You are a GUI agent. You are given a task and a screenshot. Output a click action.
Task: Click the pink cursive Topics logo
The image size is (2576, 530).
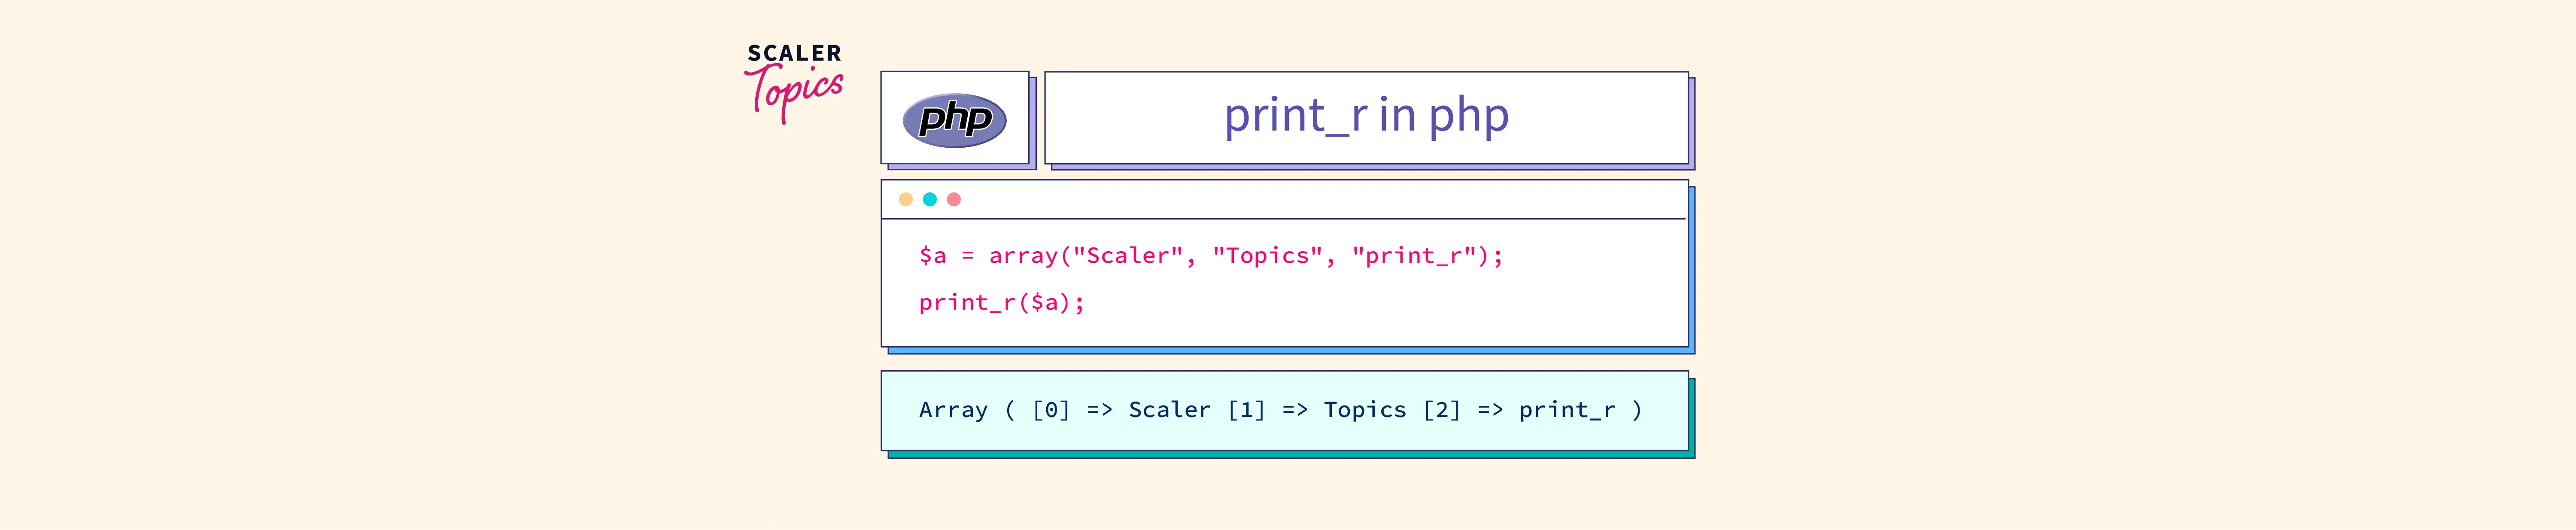[796, 92]
